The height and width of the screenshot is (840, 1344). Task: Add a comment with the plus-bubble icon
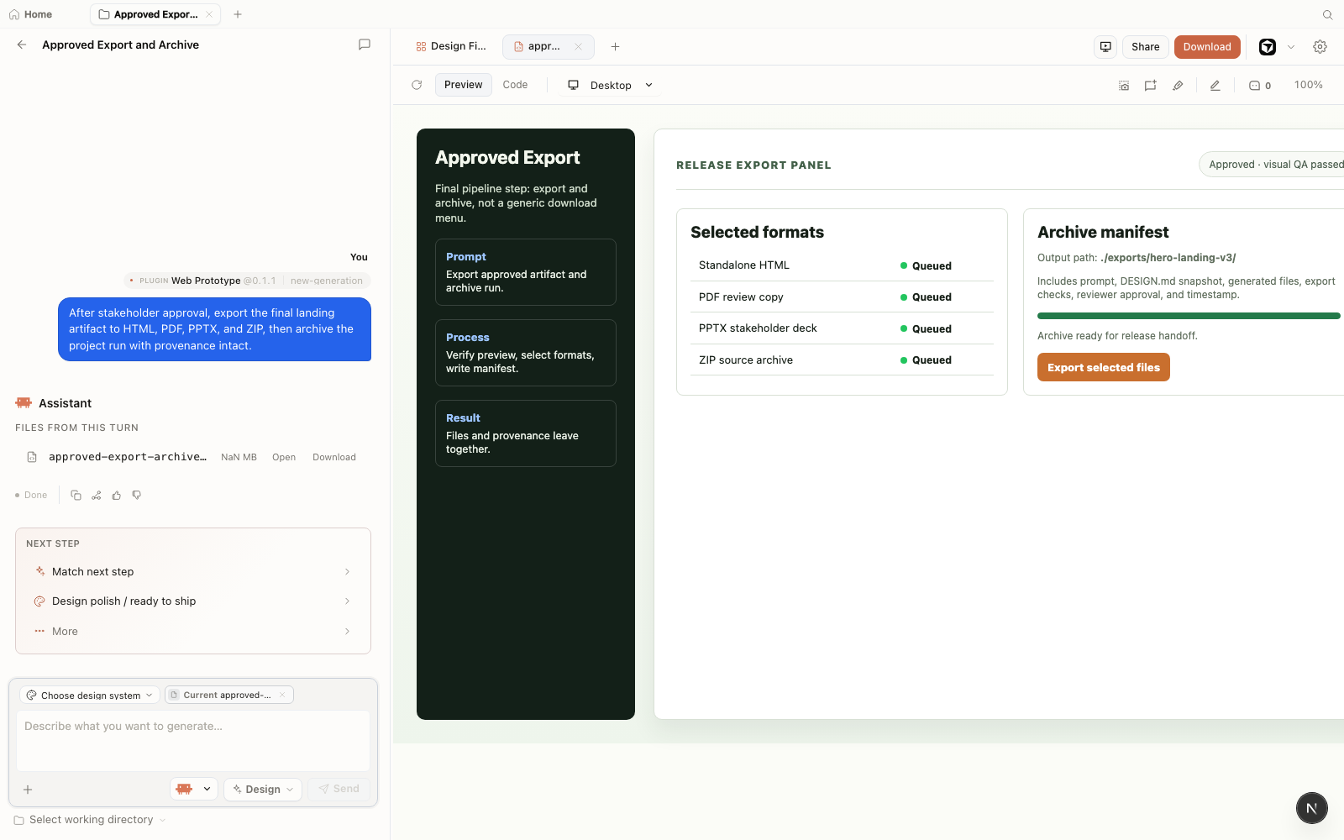click(x=1150, y=85)
